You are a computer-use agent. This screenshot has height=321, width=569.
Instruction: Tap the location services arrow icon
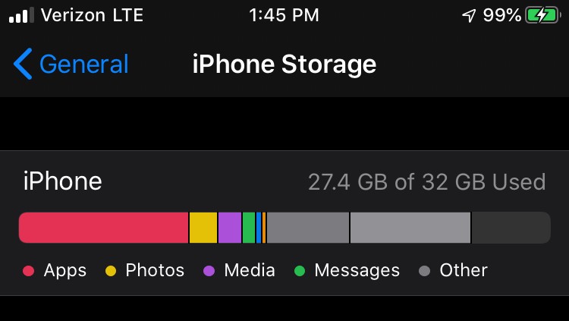469,16
